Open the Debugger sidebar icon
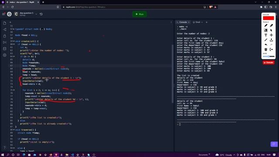This screenshot has width=279, height=157. [x=5, y=42]
